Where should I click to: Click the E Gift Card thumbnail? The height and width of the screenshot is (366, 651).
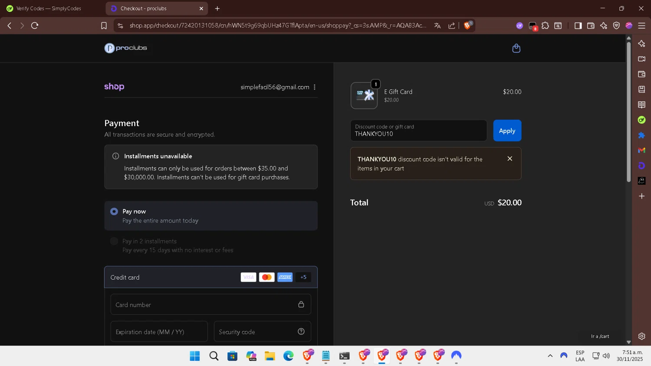point(364,95)
